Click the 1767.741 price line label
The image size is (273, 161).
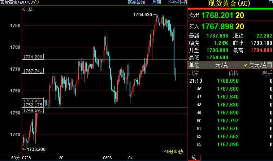[32, 71]
